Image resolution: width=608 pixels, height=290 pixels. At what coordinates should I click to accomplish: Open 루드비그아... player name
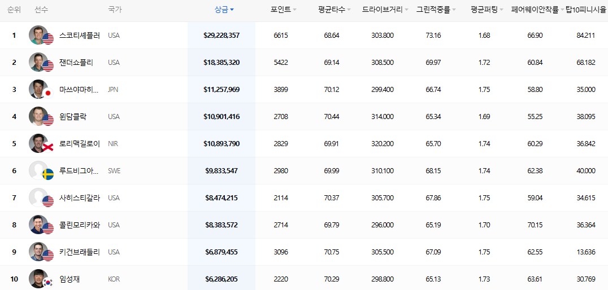[x=79, y=171]
